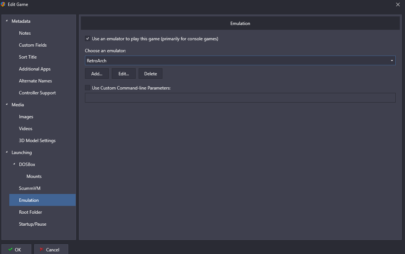Click the Delete emulator button
This screenshot has width=405, height=254.
[x=151, y=73]
